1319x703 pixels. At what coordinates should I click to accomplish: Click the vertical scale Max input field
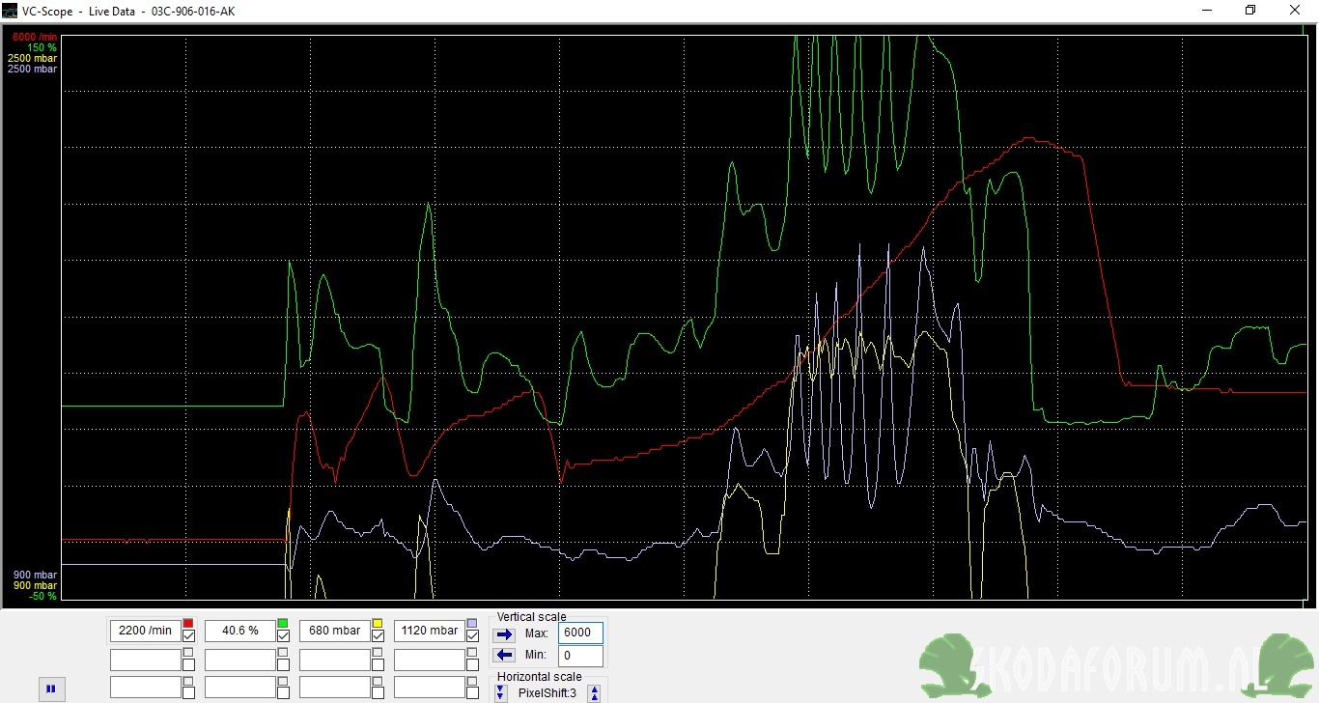tap(579, 633)
